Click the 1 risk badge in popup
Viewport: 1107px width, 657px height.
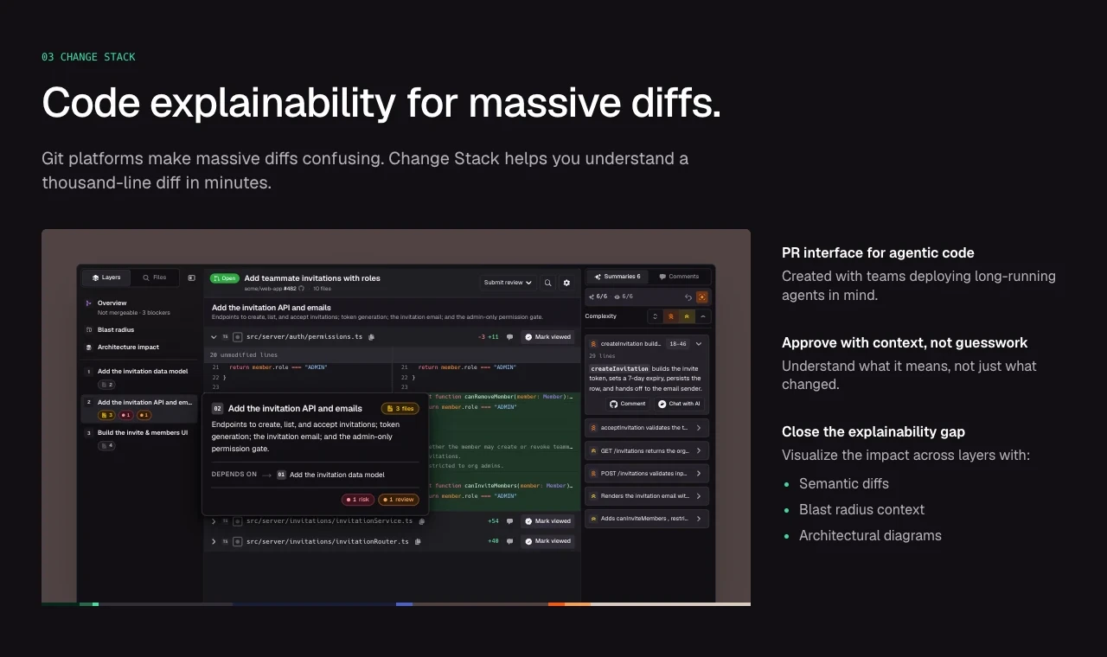coord(358,500)
